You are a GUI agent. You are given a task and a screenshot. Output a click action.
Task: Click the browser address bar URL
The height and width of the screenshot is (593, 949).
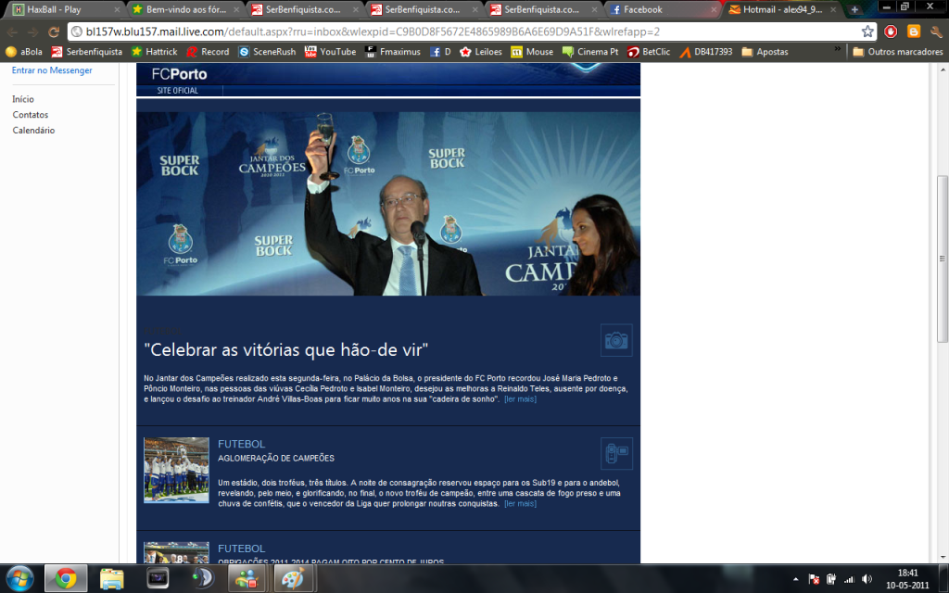[371, 31]
